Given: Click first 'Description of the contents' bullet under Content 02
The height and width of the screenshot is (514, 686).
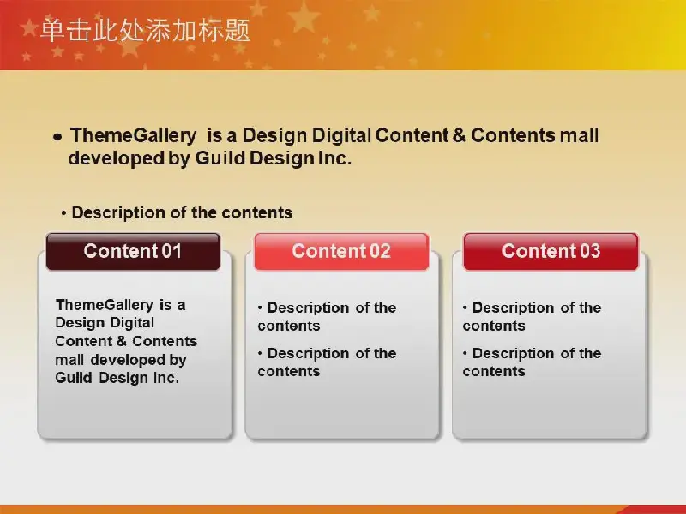Looking at the screenshot, I should (327, 316).
